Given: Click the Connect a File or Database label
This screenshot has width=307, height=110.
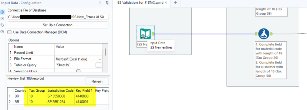Looking at the screenshot, I should pyautogui.click(x=27, y=10).
